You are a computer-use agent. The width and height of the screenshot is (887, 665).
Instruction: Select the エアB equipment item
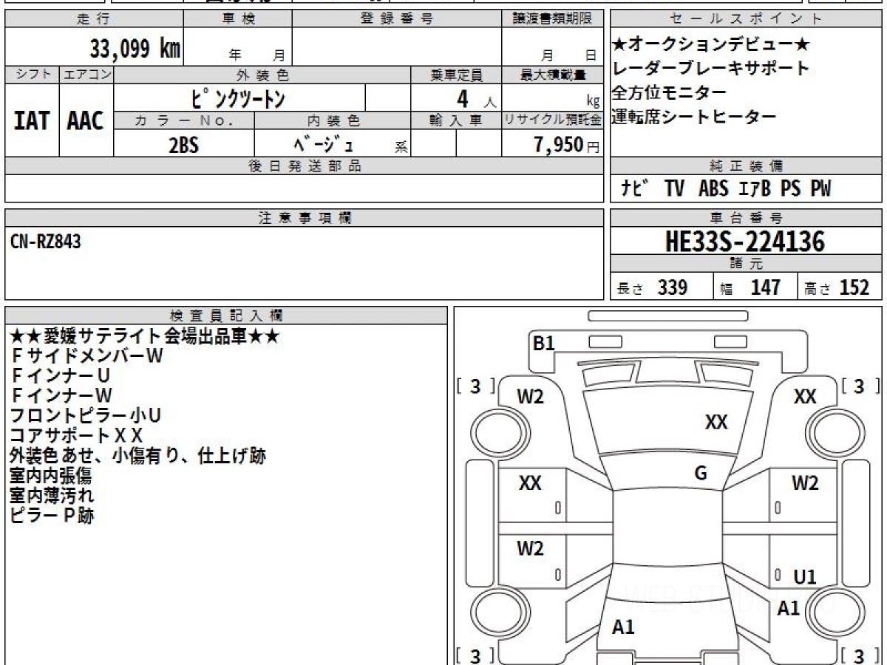pos(754,189)
